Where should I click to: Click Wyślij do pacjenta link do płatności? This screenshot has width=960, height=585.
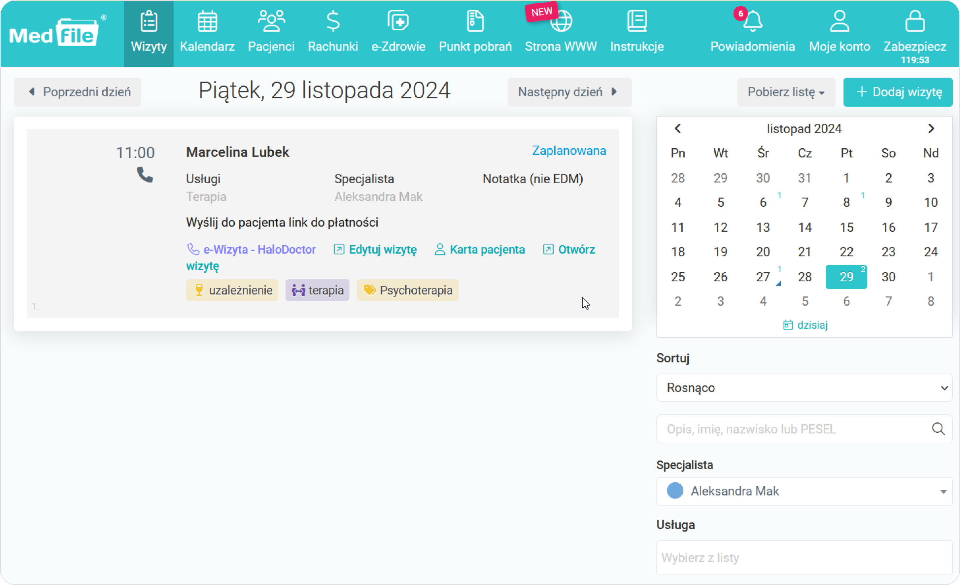click(x=282, y=222)
